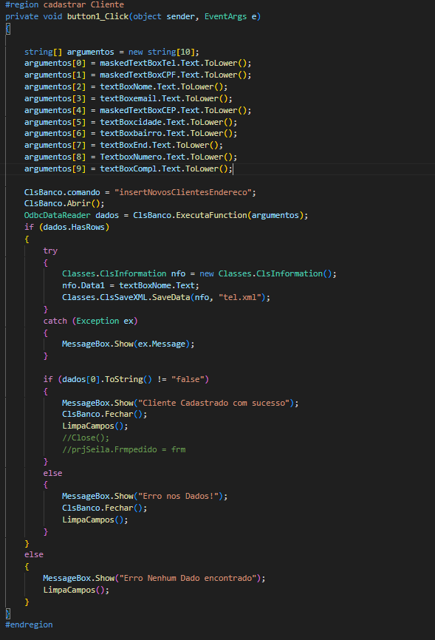Click the ClsBanco.Abrir() call
The height and width of the screenshot is (640, 435).
(64, 204)
